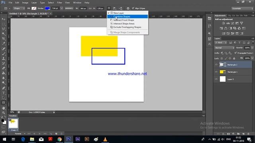The height and width of the screenshot is (143, 255).
Task: Open the stroke width dropdown arrow
Action: pyautogui.click(x=62, y=8)
